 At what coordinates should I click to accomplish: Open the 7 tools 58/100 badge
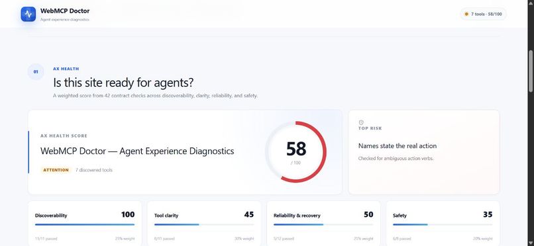[483, 15]
